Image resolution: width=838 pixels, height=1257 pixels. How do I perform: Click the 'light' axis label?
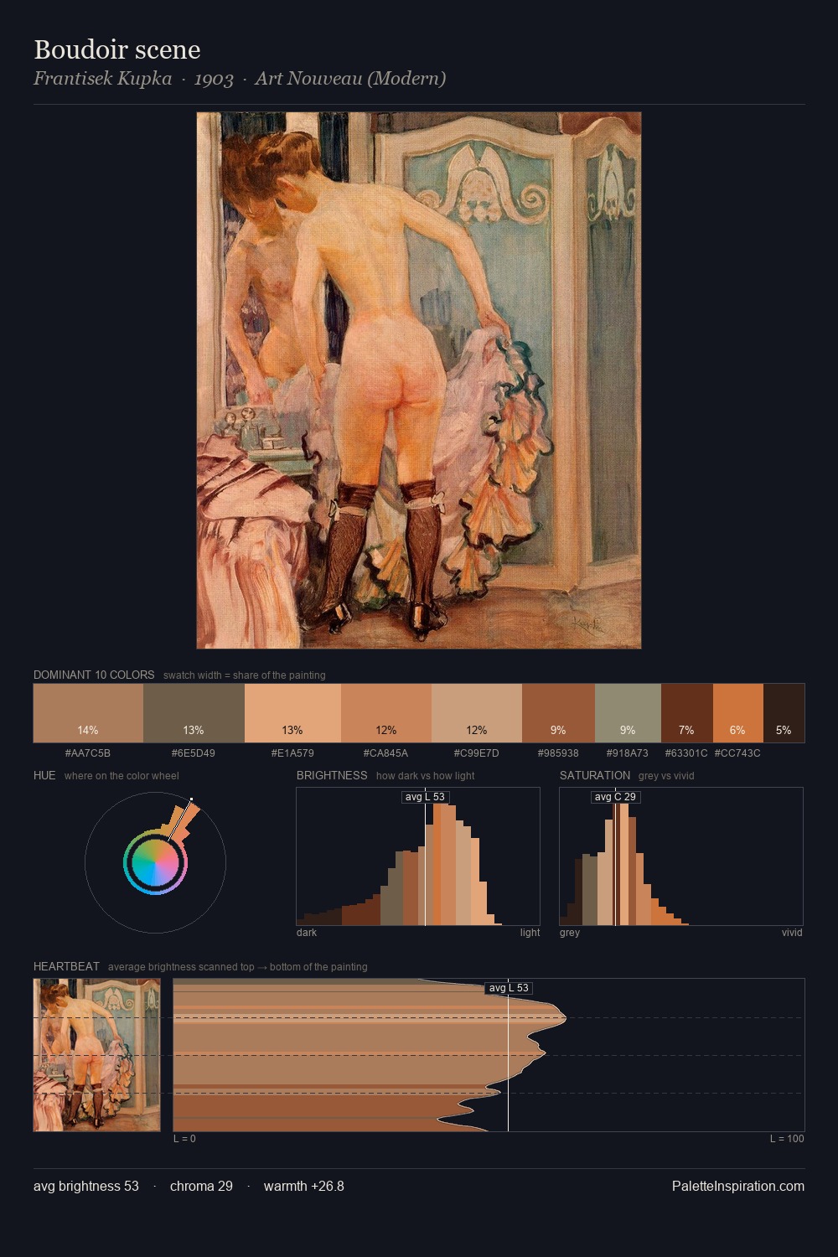tap(530, 933)
